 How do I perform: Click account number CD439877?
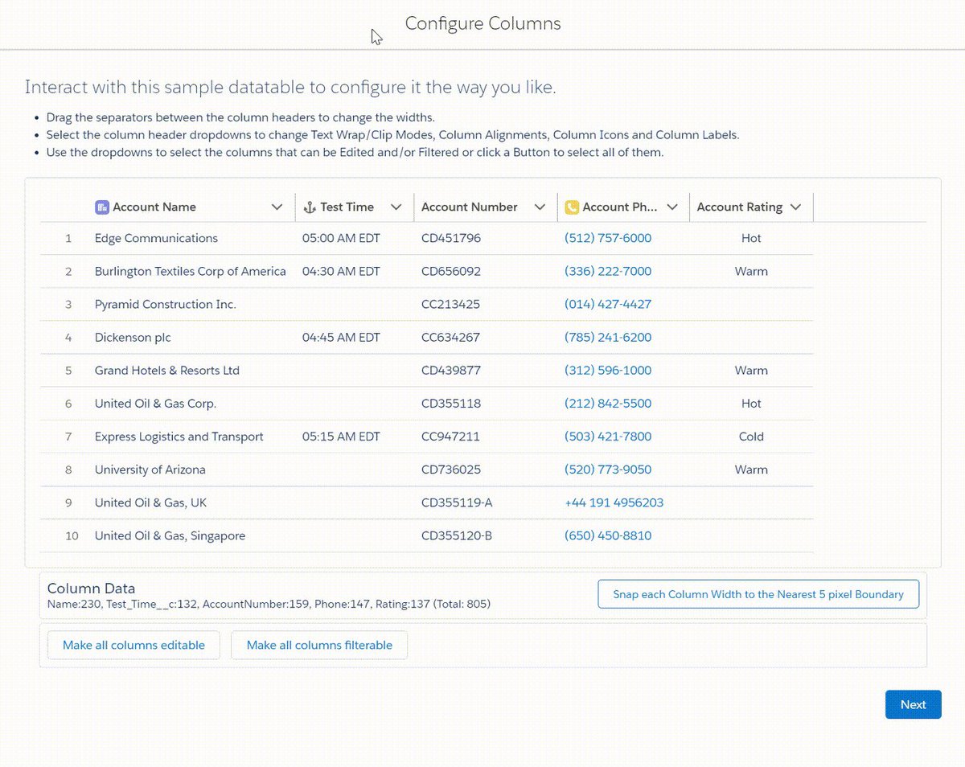click(x=451, y=371)
